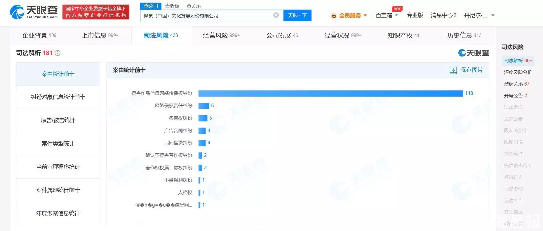The width and height of the screenshot is (543, 231).
Task: Click the 司法风险 heading in right sidebar
Action: tap(513, 47)
